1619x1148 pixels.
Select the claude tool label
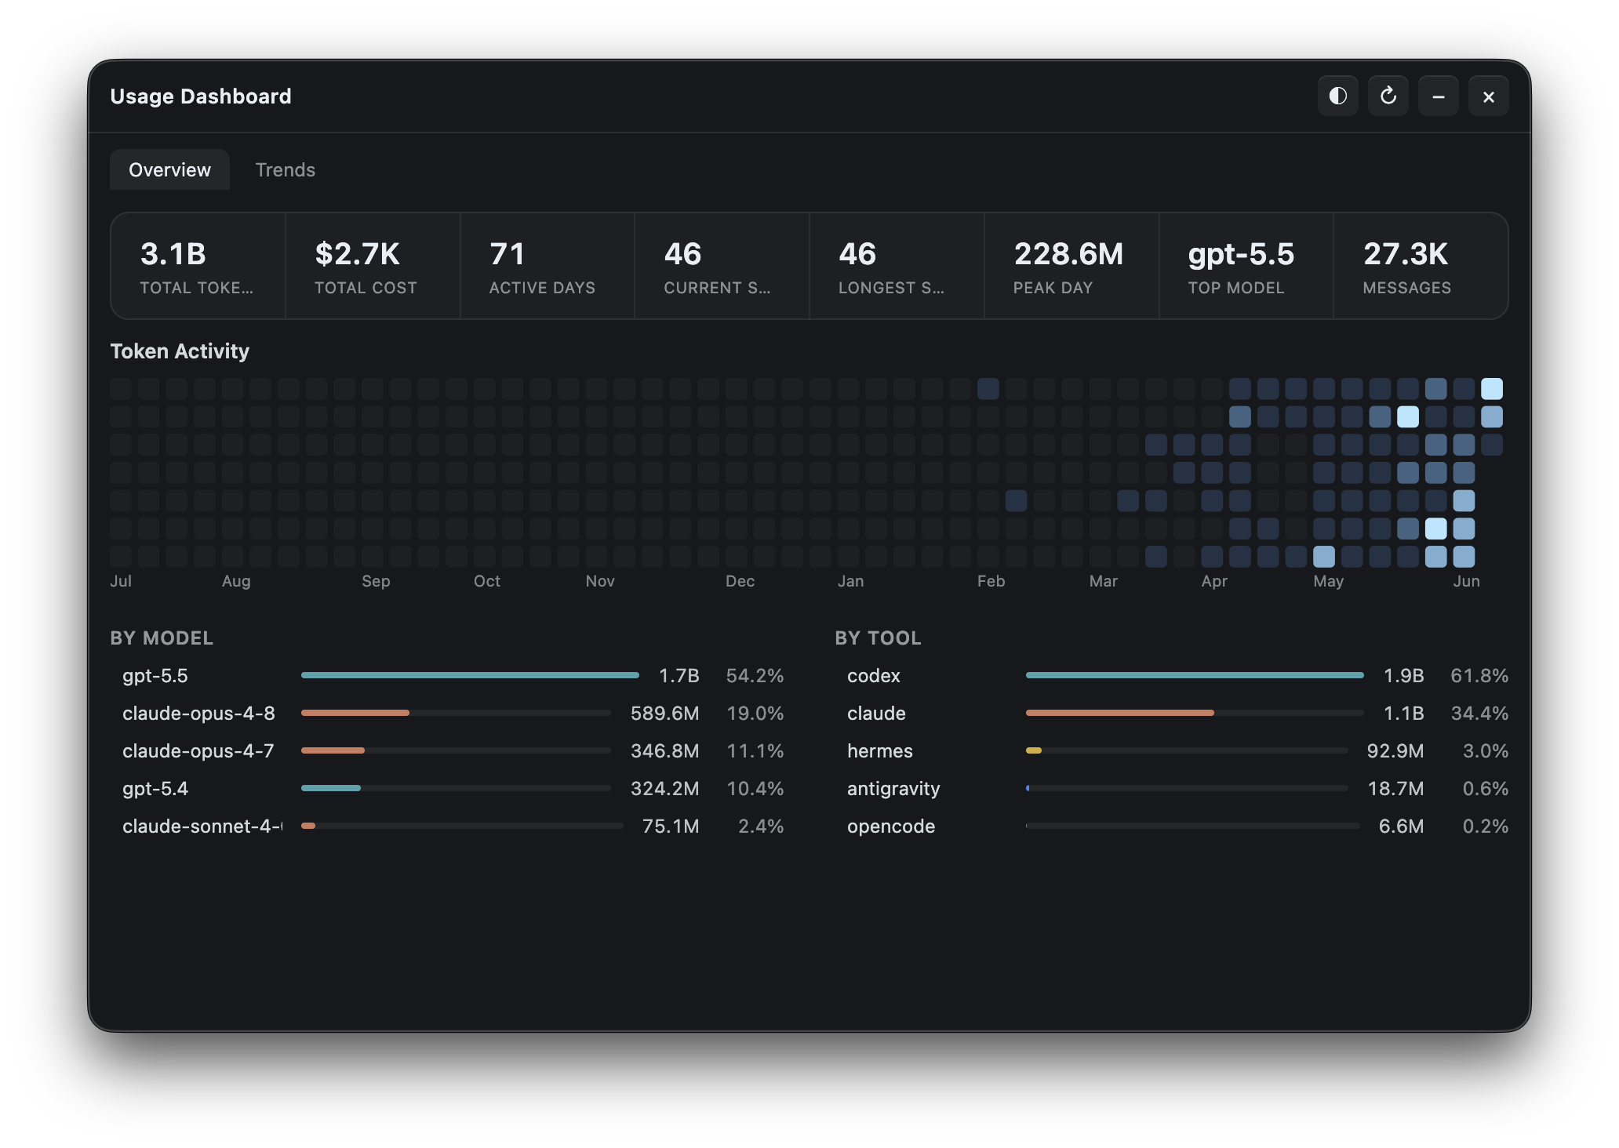click(x=876, y=713)
